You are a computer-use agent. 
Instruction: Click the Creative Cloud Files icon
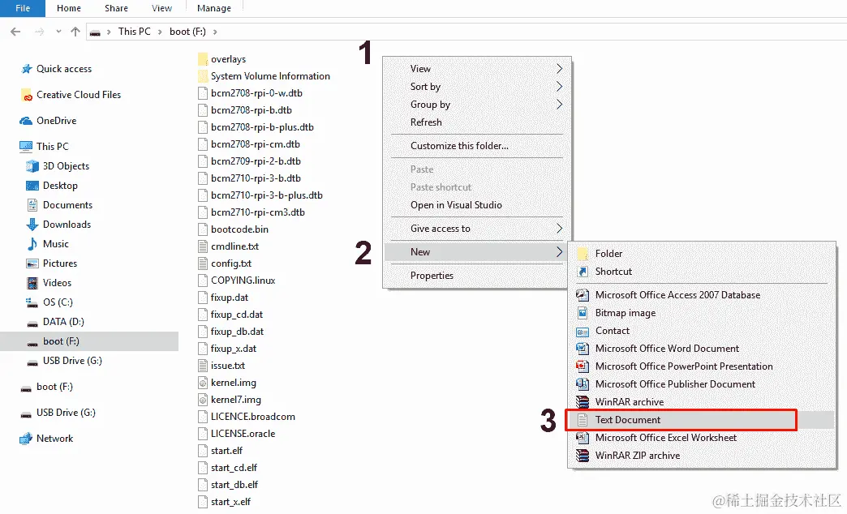click(x=27, y=95)
